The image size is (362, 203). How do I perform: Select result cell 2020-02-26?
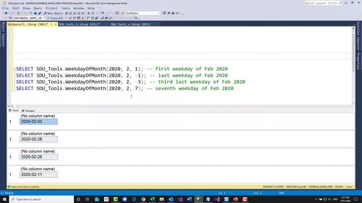coord(38,157)
